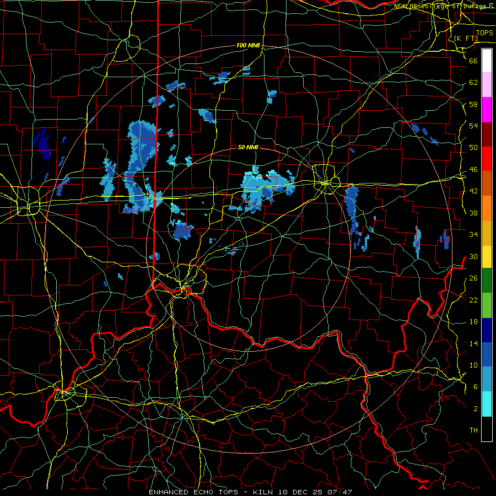Select the 42 value on the legend scale
Viewport: 496px width, 496px height.
point(473,191)
